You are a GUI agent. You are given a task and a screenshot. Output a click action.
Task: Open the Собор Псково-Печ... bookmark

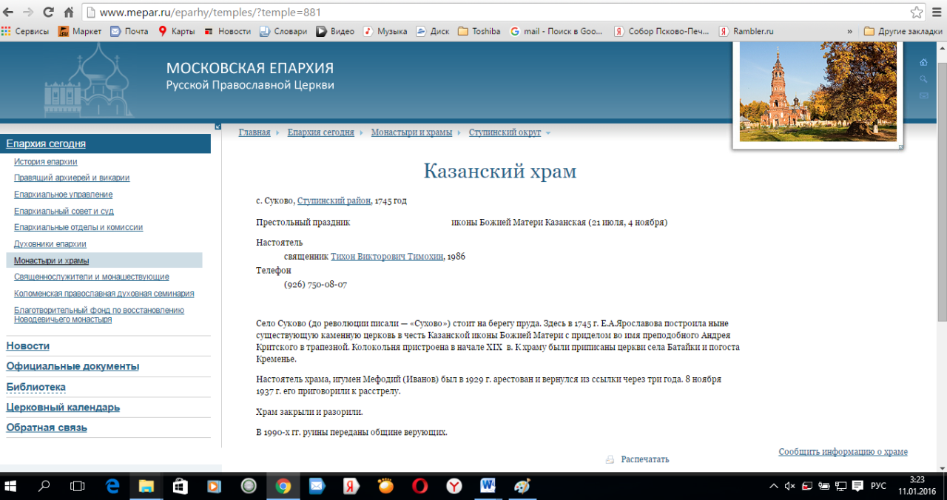tap(661, 31)
